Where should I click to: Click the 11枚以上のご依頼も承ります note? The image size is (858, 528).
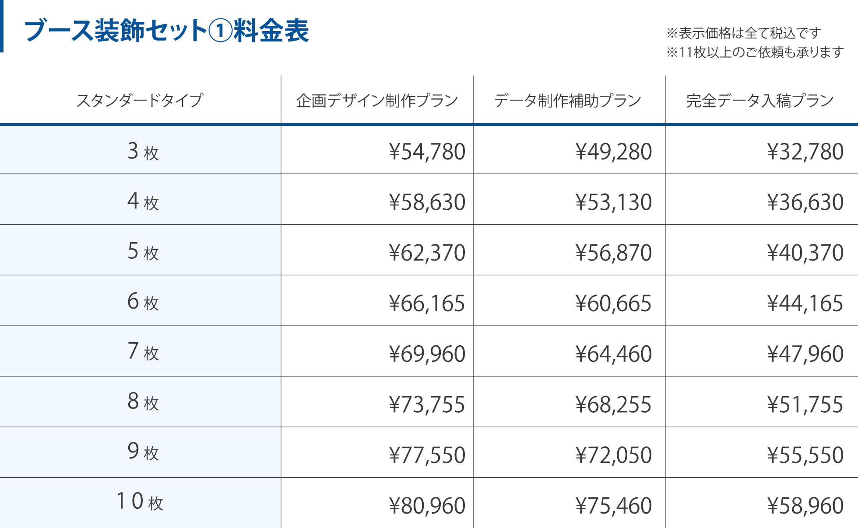pos(755,52)
